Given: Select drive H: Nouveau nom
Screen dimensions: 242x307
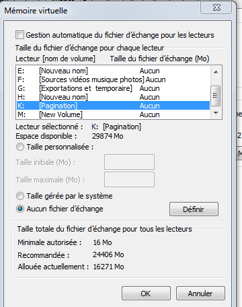Looking at the screenshot, I should point(113,97).
